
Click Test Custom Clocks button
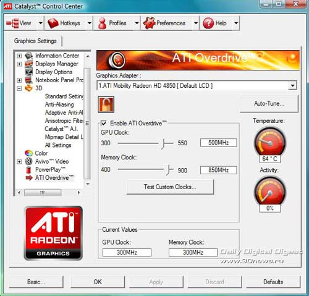[170, 187]
